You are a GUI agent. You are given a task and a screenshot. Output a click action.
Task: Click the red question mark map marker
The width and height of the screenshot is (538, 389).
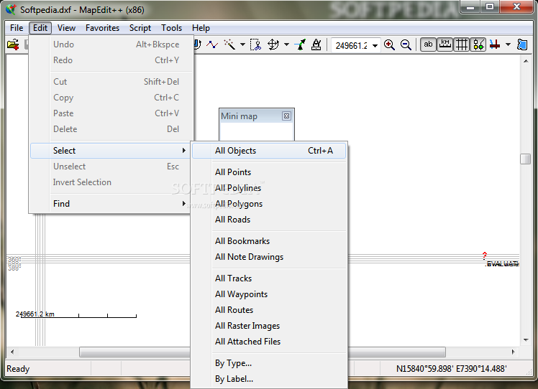tap(485, 256)
